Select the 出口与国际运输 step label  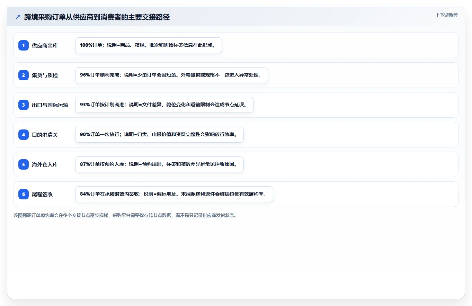point(50,105)
